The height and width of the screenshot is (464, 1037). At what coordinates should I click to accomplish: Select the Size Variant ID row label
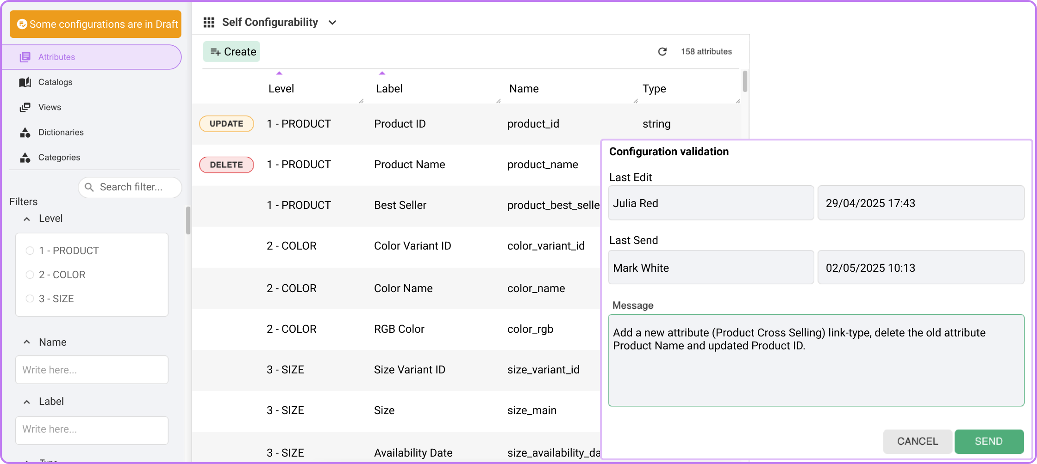pos(409,370)
